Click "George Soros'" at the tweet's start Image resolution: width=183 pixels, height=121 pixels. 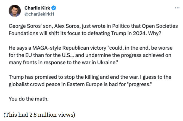click(x=23, y=26)
